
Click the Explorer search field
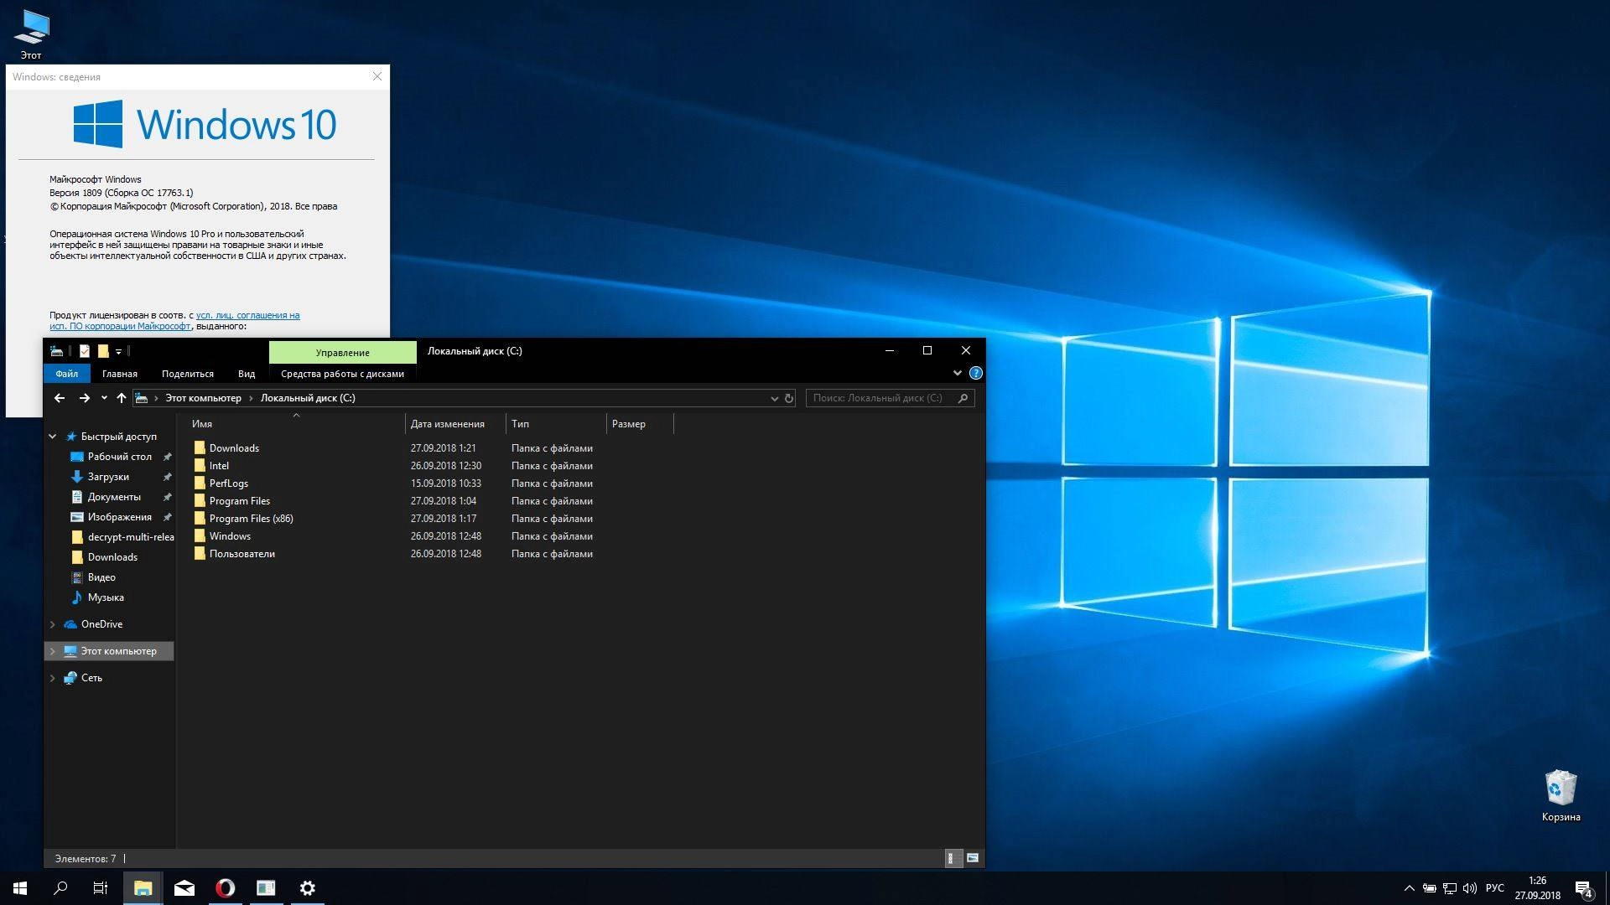point(890,398)
